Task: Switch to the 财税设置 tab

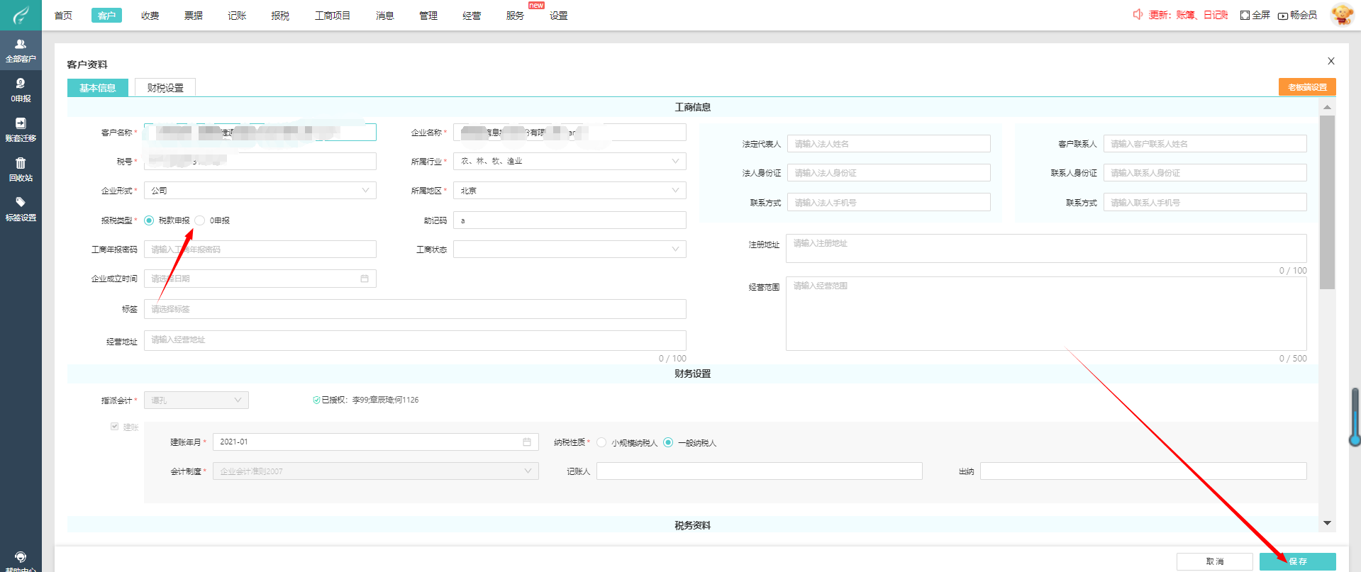Action: (x=165, y=88)
